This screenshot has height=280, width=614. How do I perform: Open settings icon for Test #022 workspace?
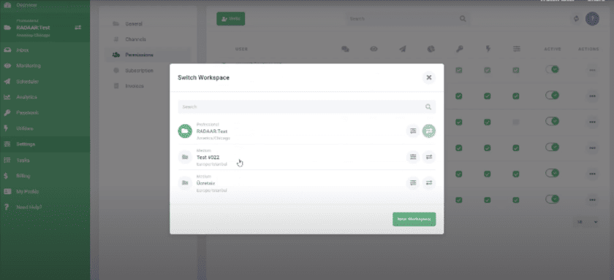pos(413,157)
